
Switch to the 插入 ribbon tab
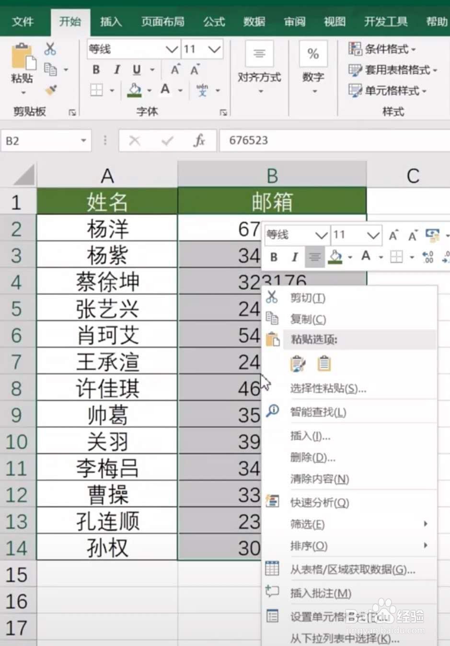coord(111,22)
